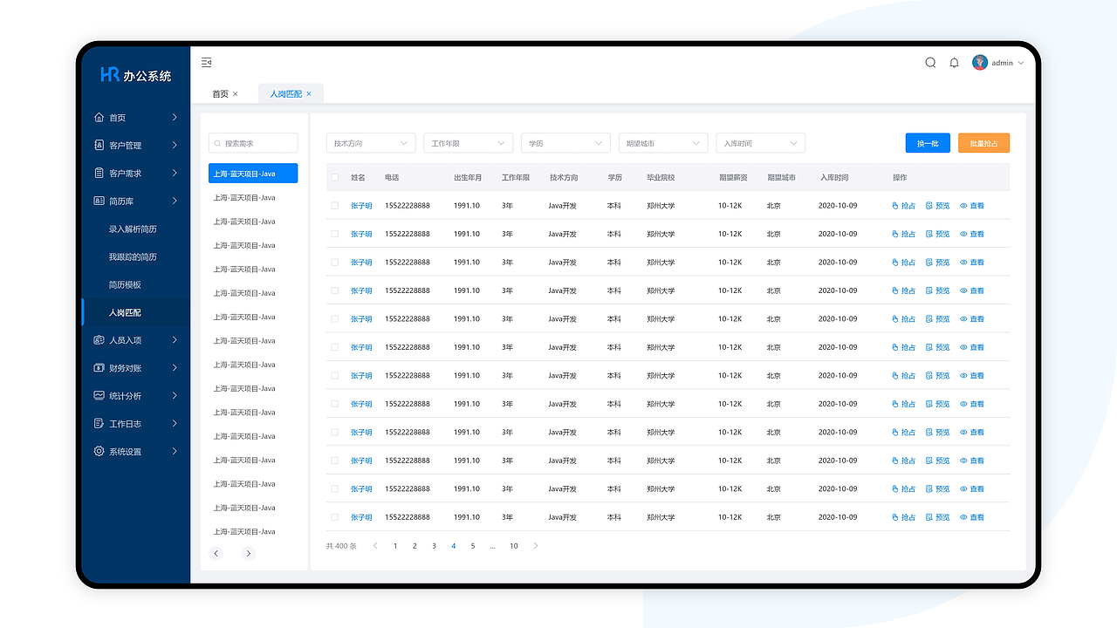
Task: Click 预览 in the first table row
Action: point(937,206)
